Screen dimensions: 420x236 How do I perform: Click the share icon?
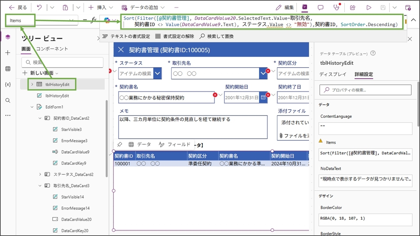tap(353, 7)
